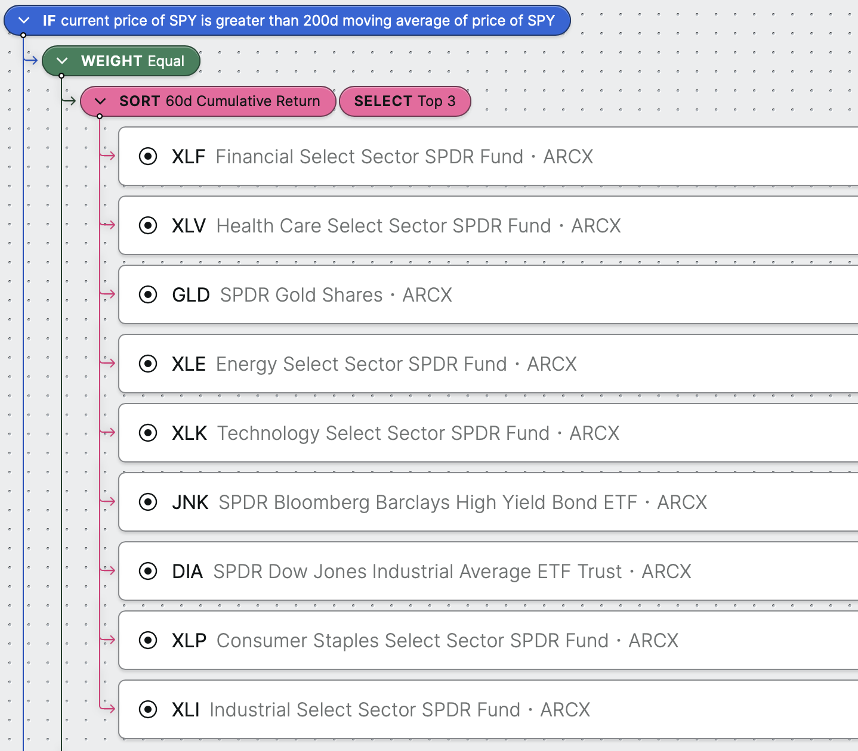Click the XLF ticker symbol
Viewport: 858px width, 751px height.
point(189,157)
